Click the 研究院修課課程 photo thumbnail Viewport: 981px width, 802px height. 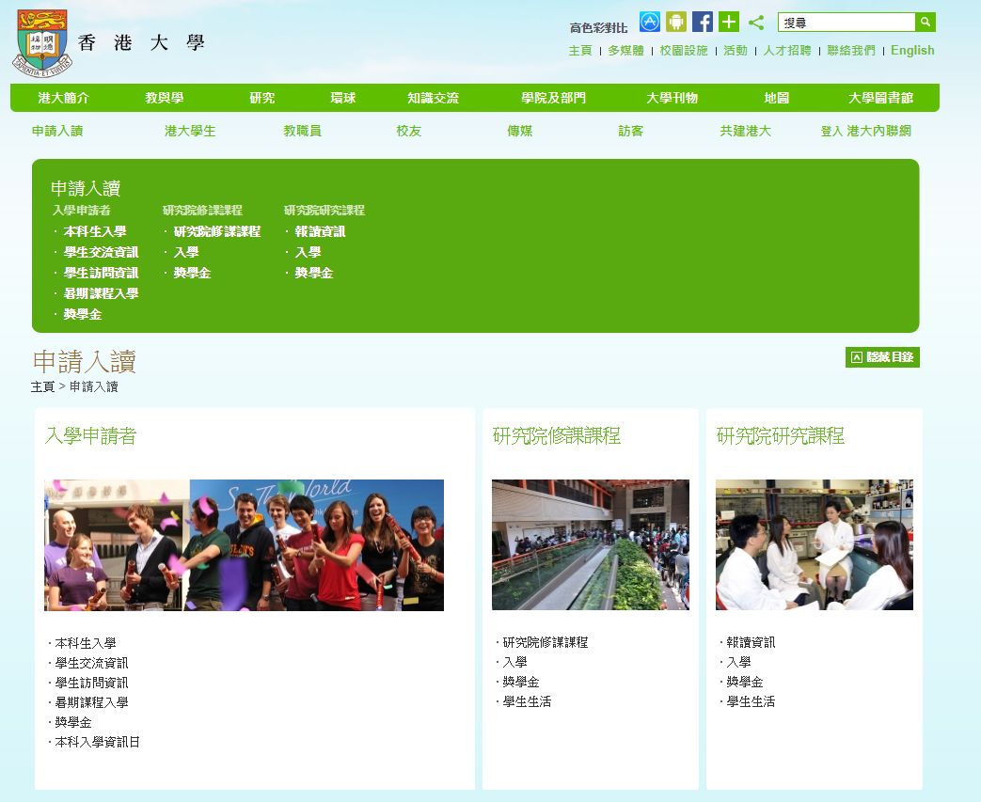click(x=590, y=544)
